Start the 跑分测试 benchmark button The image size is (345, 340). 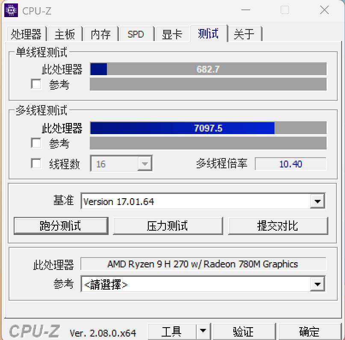61,226
